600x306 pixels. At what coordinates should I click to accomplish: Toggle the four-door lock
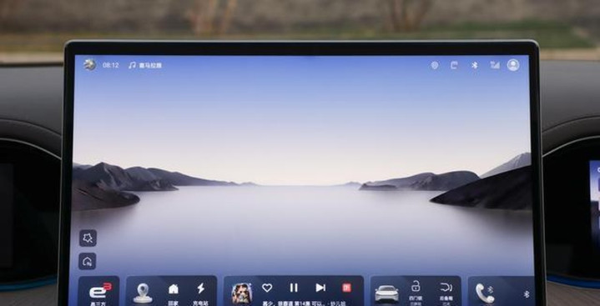416,287
